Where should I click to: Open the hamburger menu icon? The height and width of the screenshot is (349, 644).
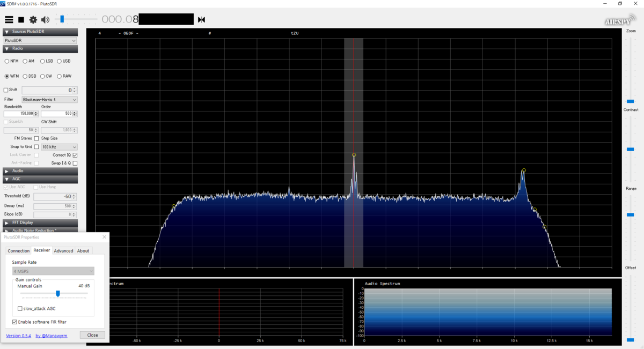pos(9,20)
